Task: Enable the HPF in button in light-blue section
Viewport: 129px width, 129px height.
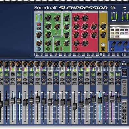Action: click(39, 49)
